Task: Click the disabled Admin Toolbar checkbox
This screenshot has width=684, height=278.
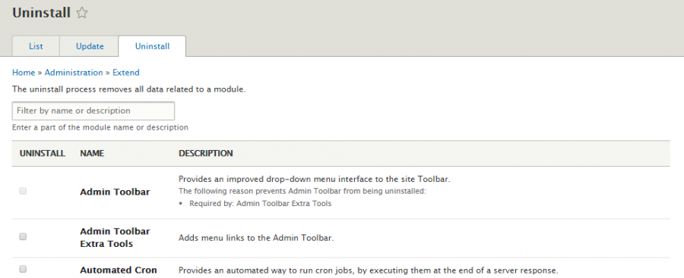Action: [23, 191]
